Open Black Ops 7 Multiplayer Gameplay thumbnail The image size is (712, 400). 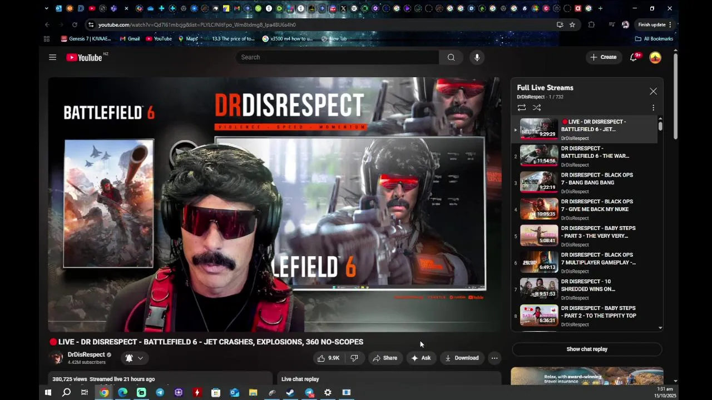click(x=539, y=262)
